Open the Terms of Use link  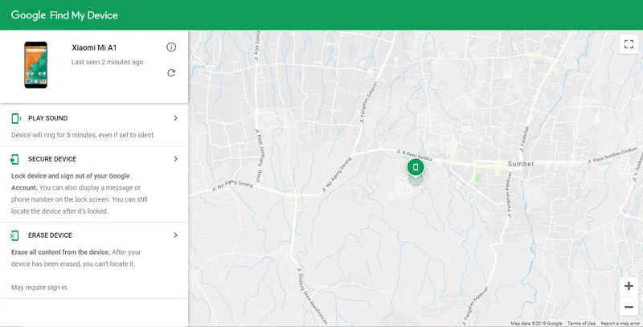(x=581, y=323)
